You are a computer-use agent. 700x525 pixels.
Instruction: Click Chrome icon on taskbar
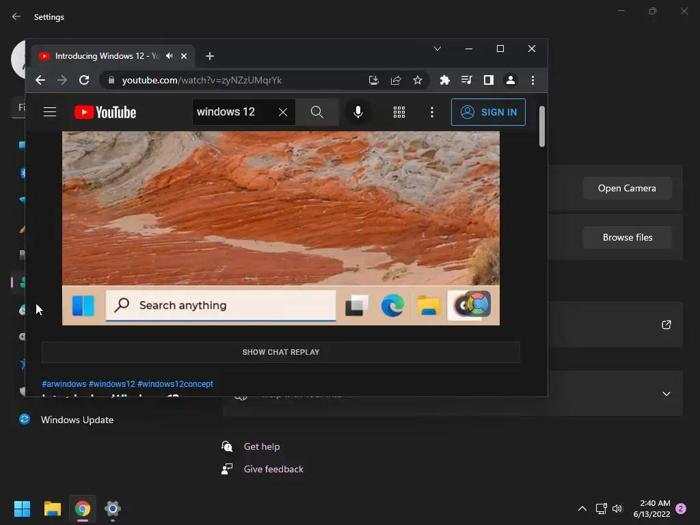click(83, 509)
